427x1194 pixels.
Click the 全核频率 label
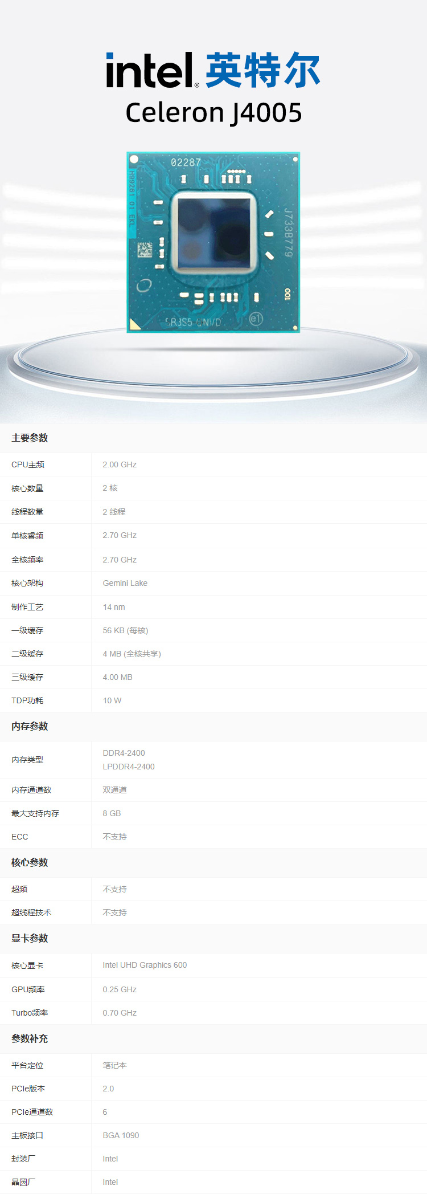27,560
